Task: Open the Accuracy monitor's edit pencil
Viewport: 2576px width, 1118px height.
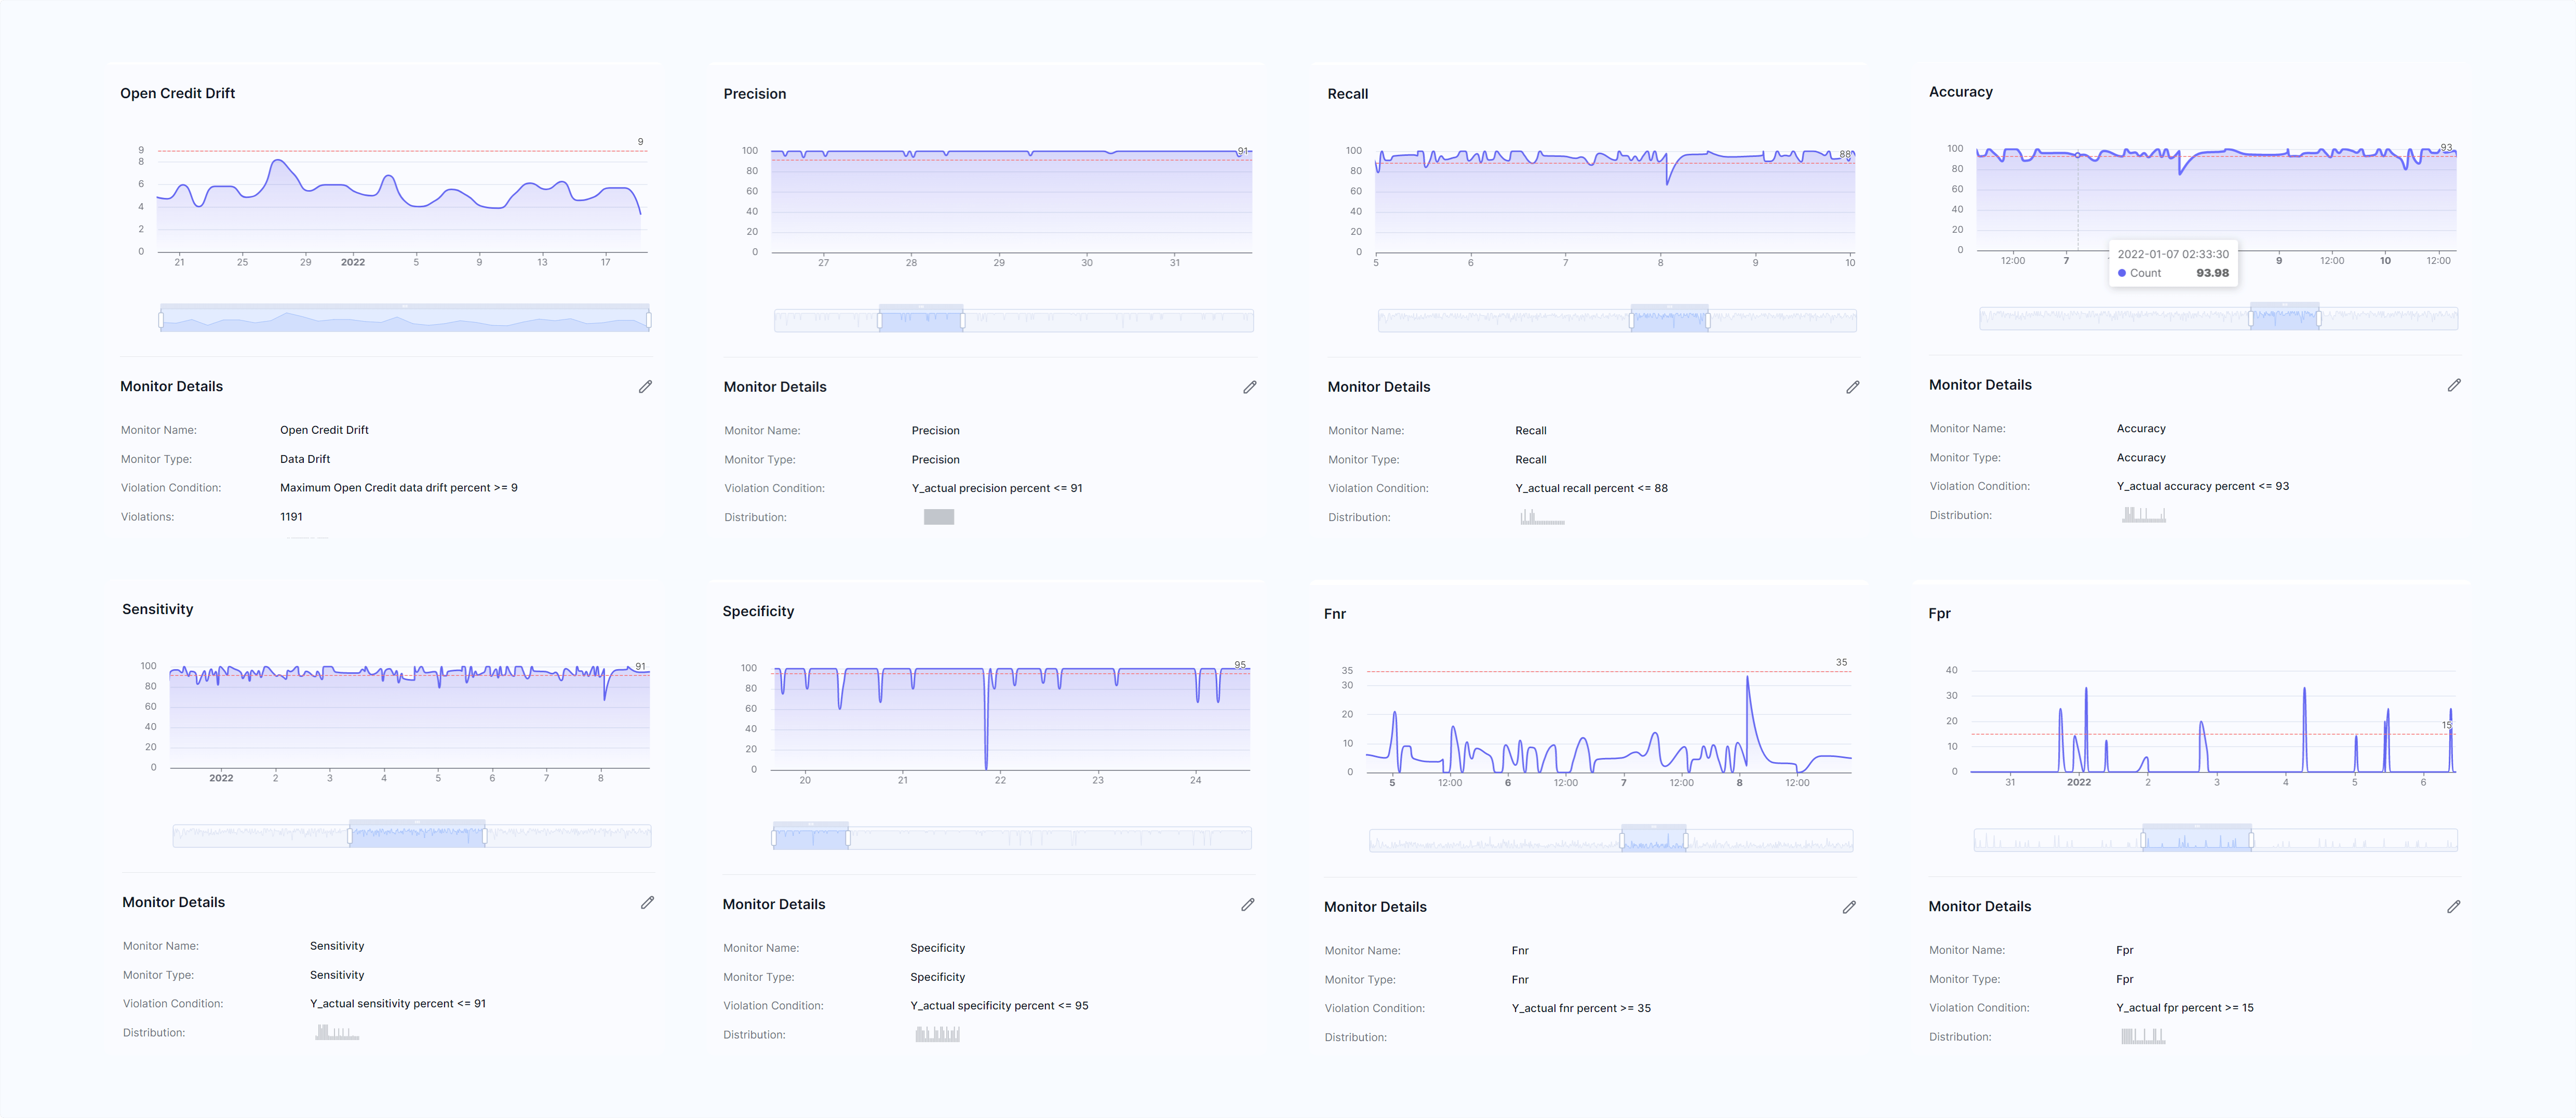Action: click(2453, 385)
